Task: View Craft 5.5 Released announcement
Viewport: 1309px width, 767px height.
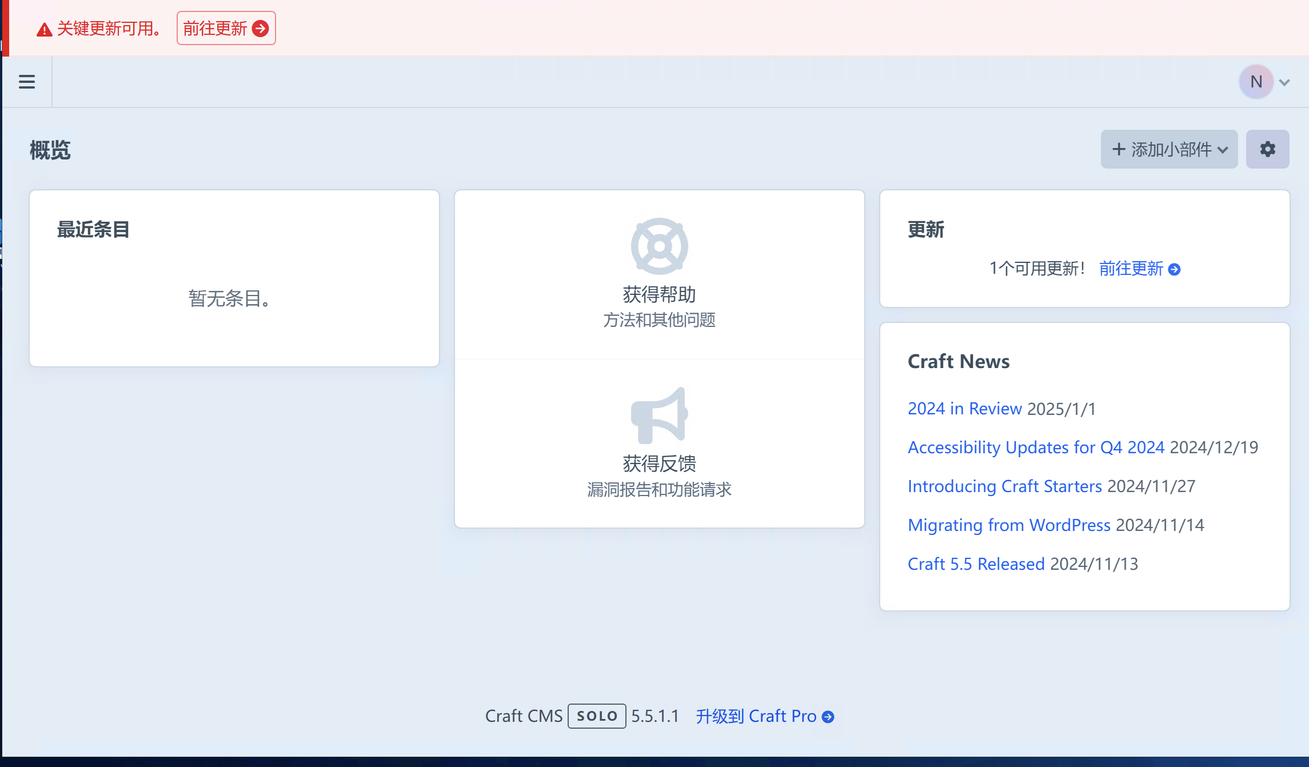Action: point(976,564)
